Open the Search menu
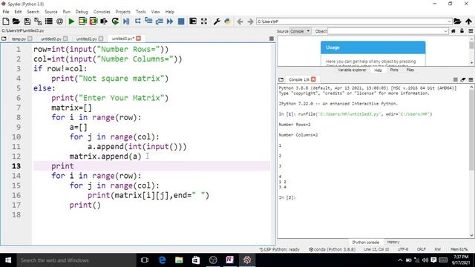The image size is (475, 267). (33, 12)
